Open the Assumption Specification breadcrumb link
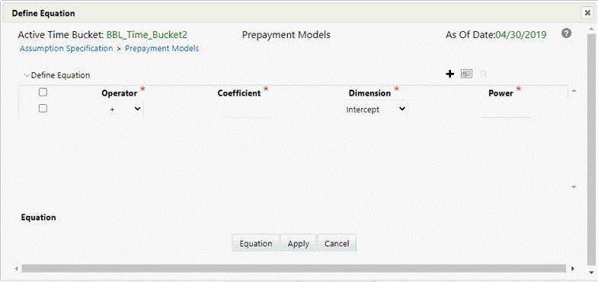This screenshot has height=282, width=598. (66, 49)
